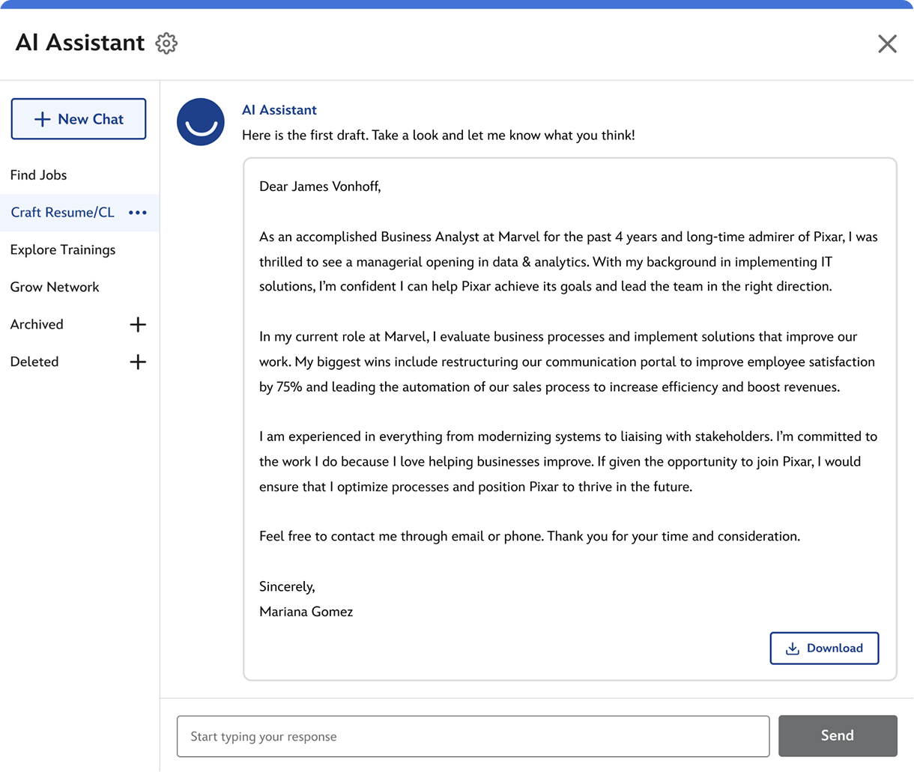Focus the 'Start typing your response' field

click(473, 736)
